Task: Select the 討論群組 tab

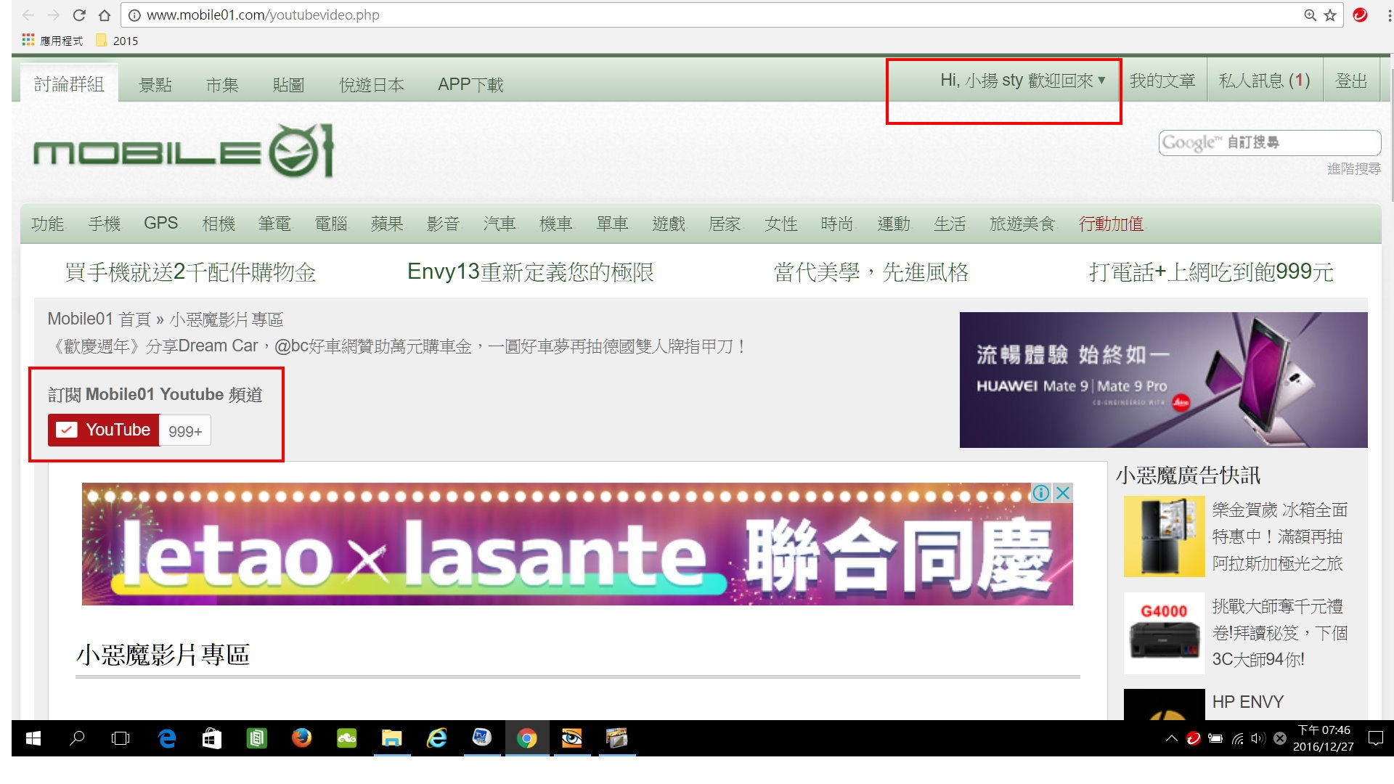Action: pos(69,84)
